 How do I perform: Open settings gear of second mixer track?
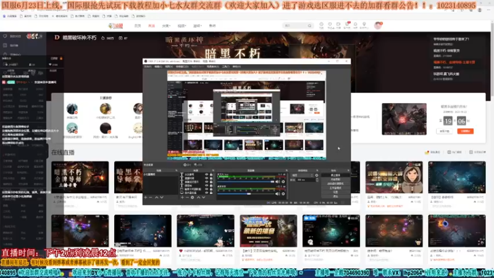pos(283,194)
